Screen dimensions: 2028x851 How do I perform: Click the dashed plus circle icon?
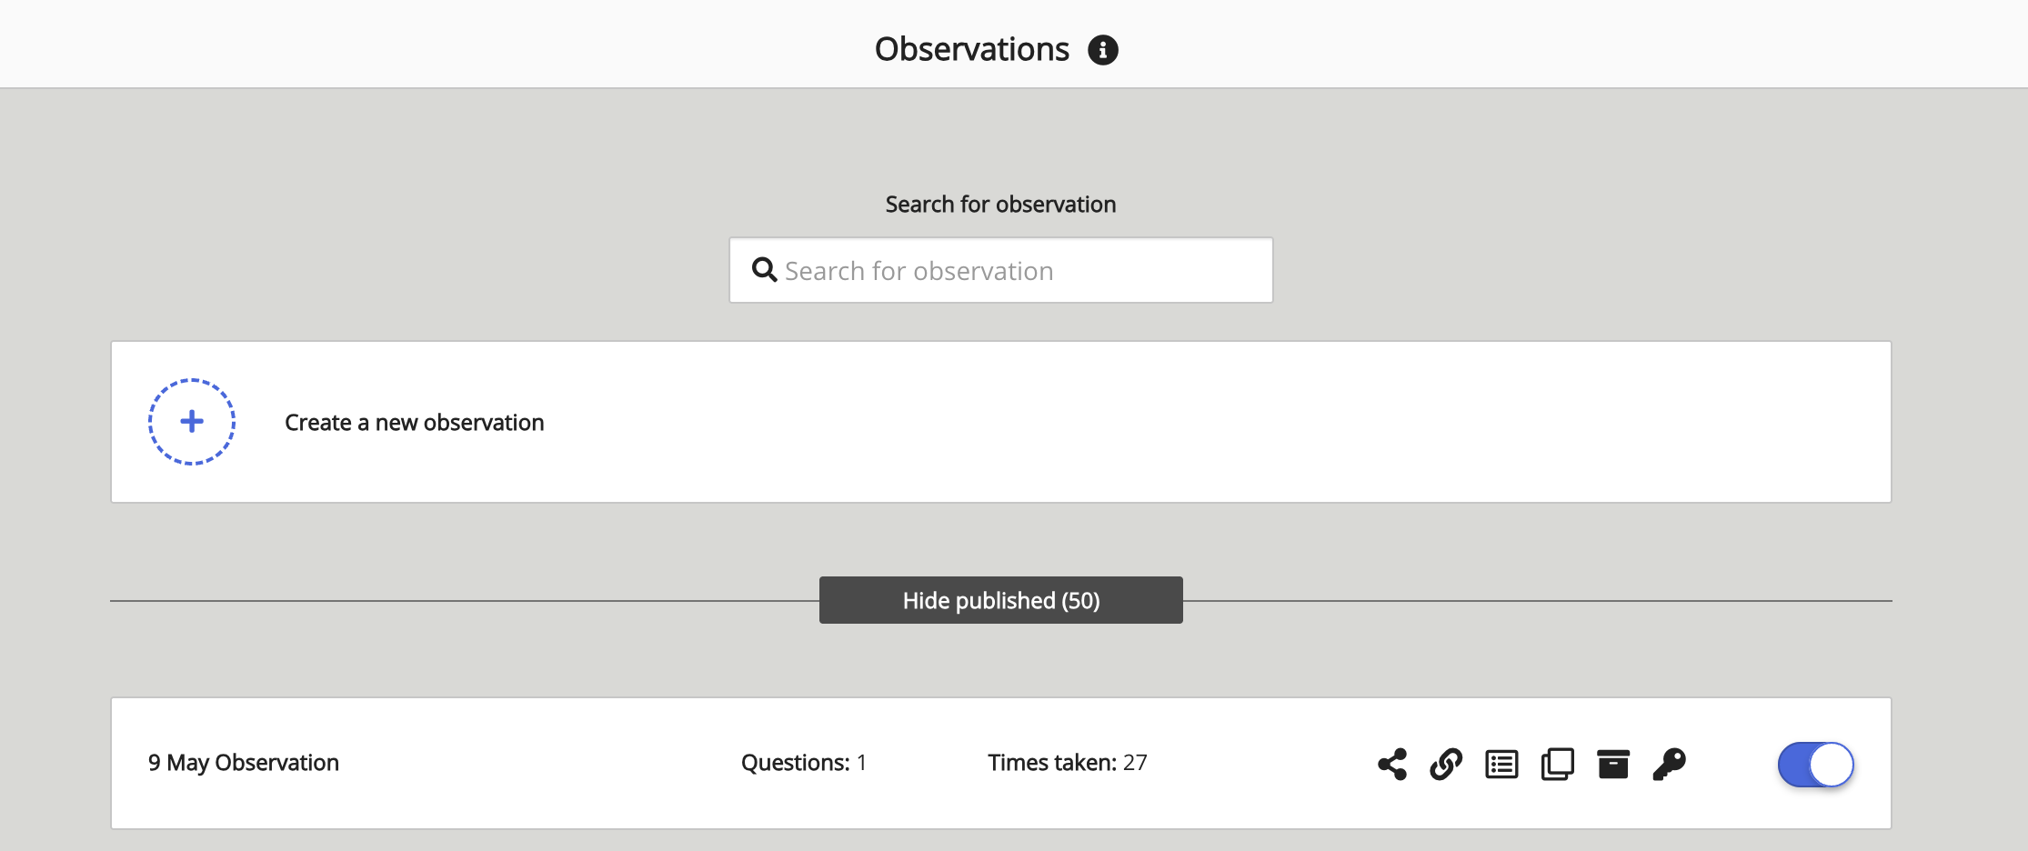click(x=192, y=421)
